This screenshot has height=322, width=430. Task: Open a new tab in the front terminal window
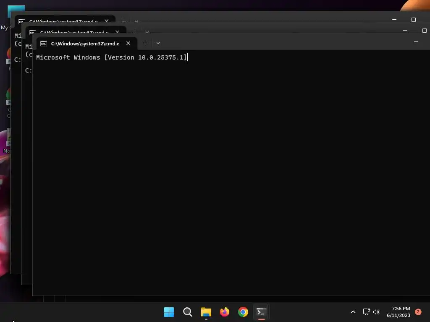(146, 43)
